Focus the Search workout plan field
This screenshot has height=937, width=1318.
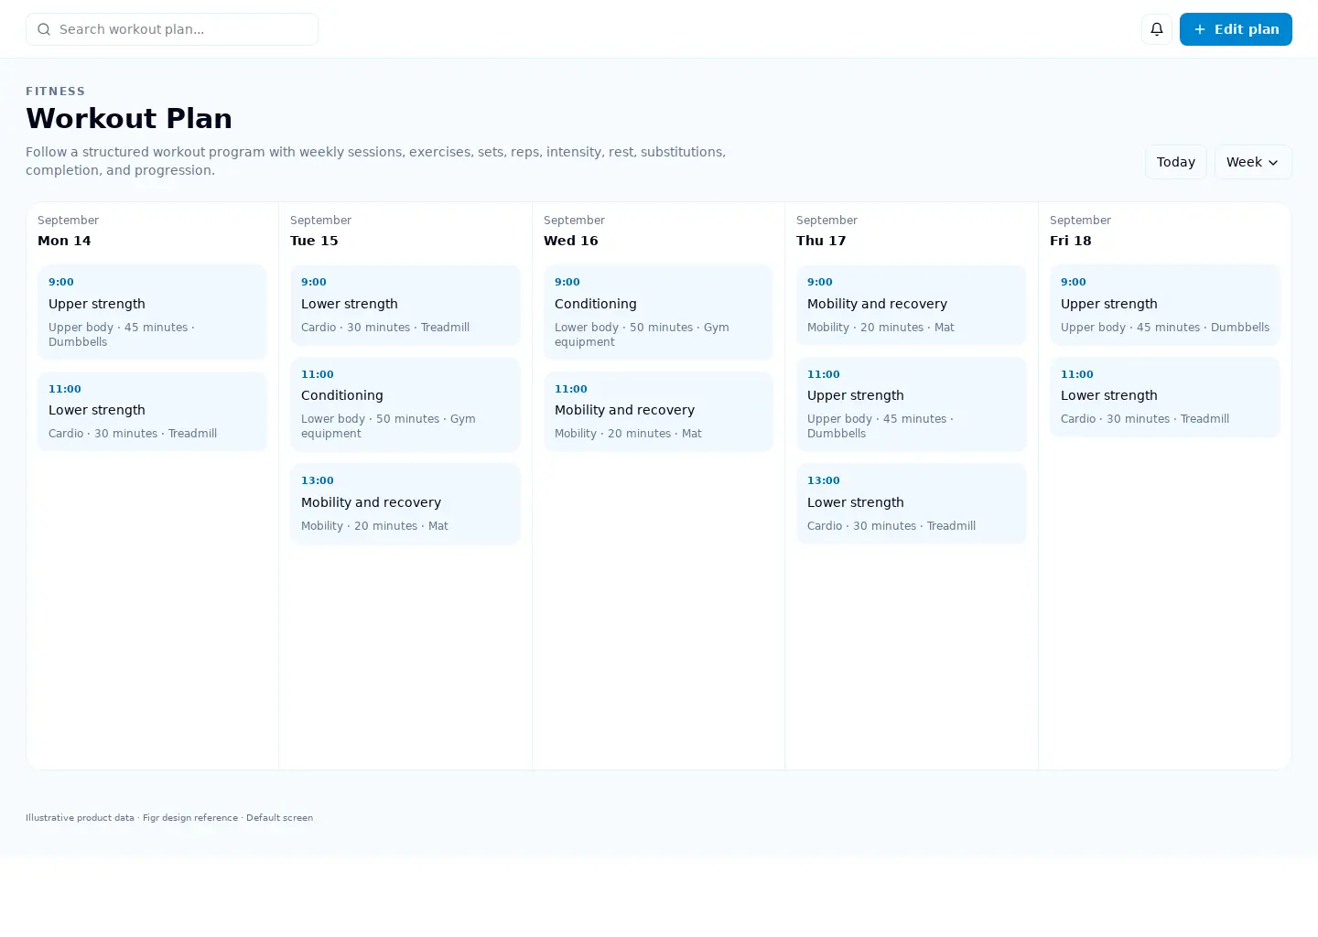(172, 29)
